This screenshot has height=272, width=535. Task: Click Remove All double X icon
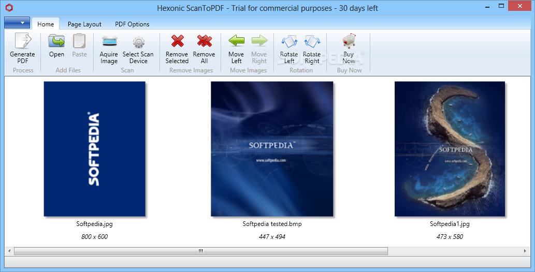pos(205,41)
